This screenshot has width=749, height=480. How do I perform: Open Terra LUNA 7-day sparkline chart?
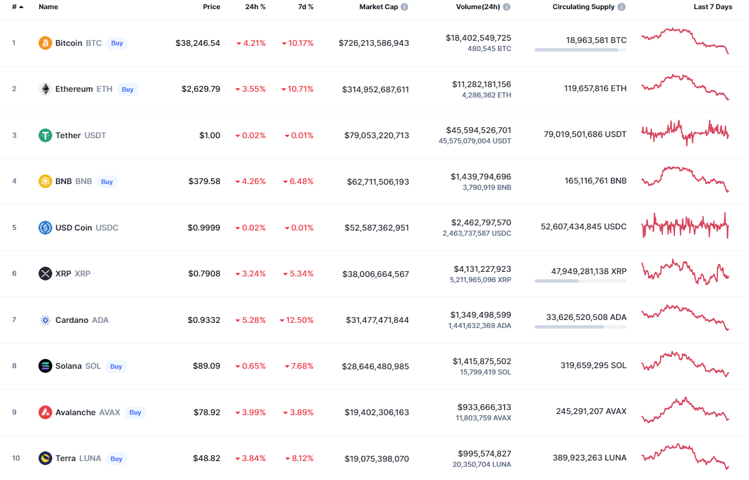point(685,455)
